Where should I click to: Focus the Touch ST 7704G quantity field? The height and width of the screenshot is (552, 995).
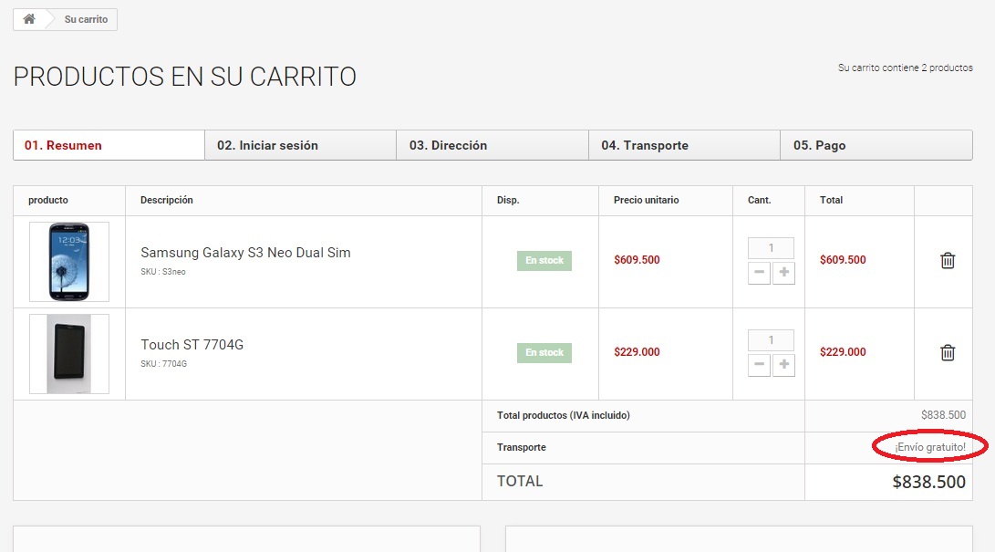point(771,340)
